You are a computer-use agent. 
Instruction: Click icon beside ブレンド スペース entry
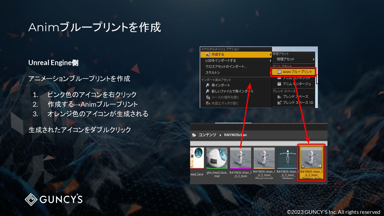[279, 97]
